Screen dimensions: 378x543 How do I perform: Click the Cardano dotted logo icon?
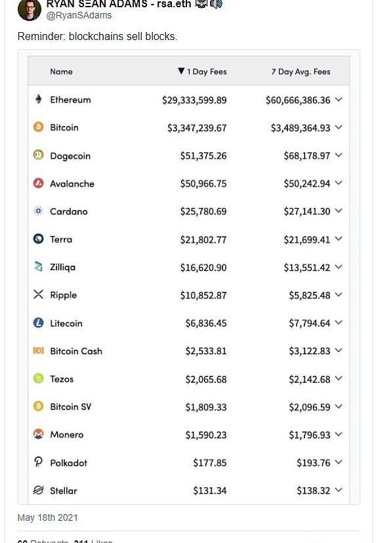[39, 211]
